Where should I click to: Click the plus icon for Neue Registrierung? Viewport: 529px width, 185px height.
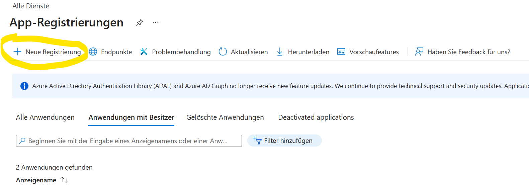click(x=17, y=52)
